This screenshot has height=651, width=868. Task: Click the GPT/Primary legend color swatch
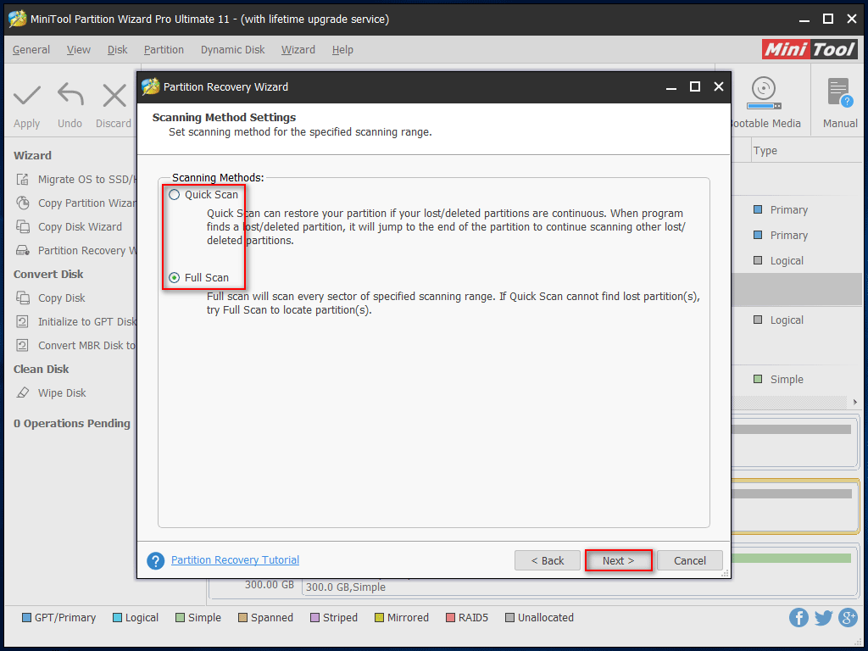click(x=26, y=618)
